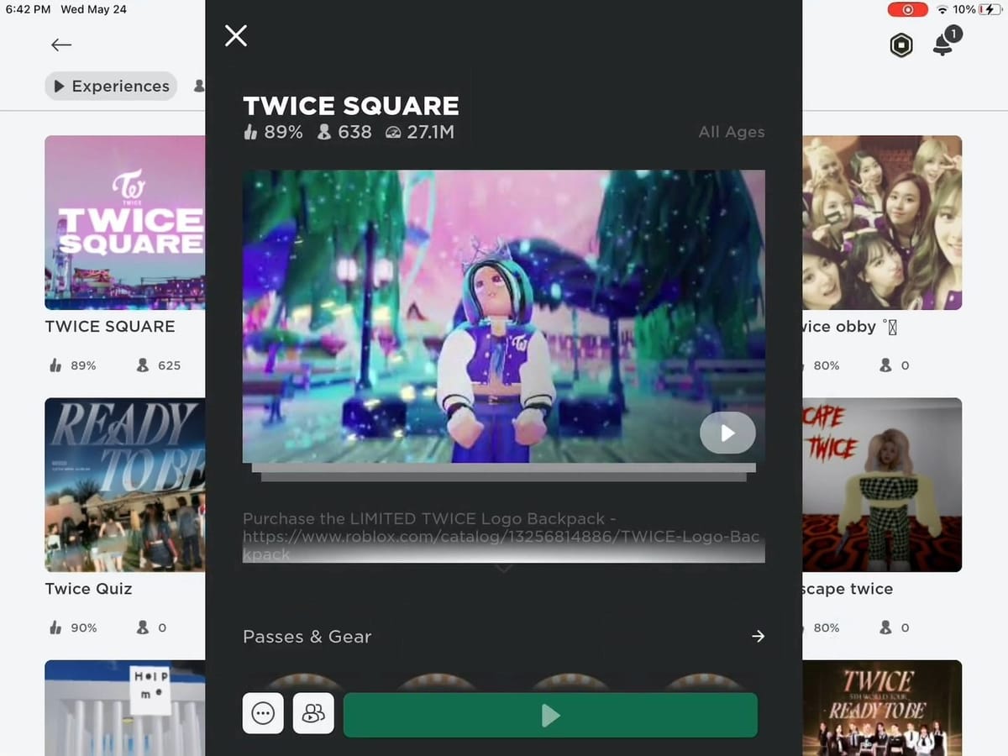Open the Robux balance icon
This screenshot has height=756, width=1008.
(x=900, y=45)
